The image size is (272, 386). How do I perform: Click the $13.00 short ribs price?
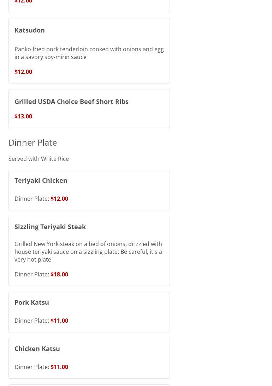tap(23, 116)
